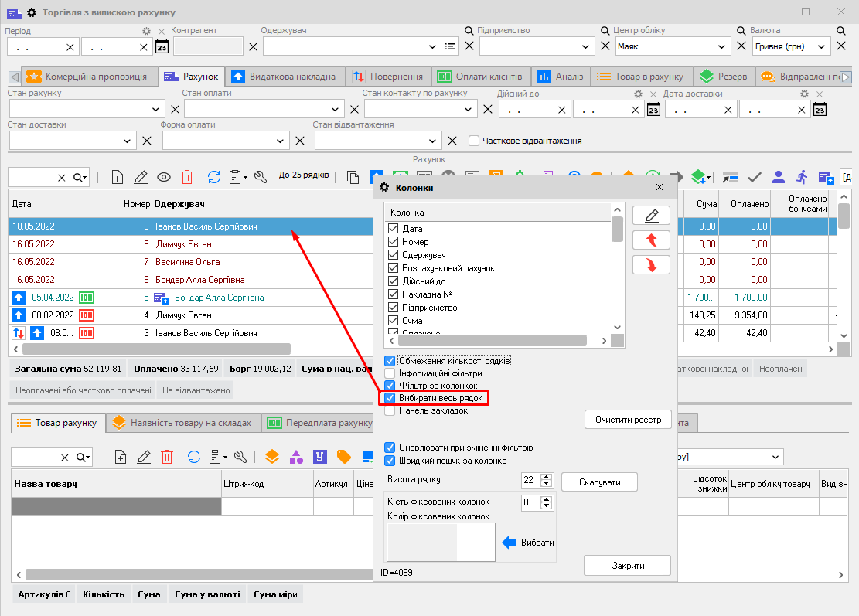859x616 pixels.
Task: Click the eye (view) icon in the Рахунок toolbar
Action: (x=164, y=177)
